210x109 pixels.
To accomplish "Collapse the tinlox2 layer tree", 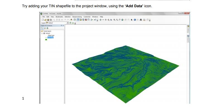I will click(x=42, y=33).
